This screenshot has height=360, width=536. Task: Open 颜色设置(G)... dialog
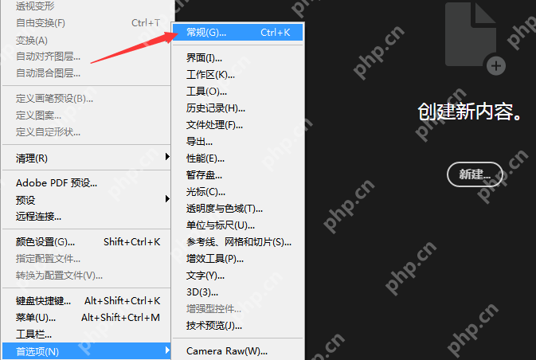point(86,242)
